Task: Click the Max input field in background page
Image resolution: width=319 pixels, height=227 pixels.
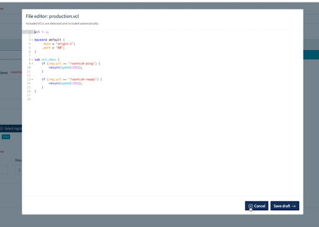Action: click(19, 170)
